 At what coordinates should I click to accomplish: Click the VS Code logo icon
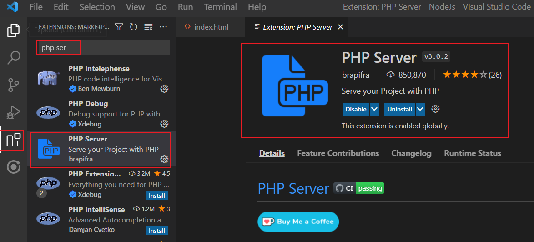click(13, 7)
